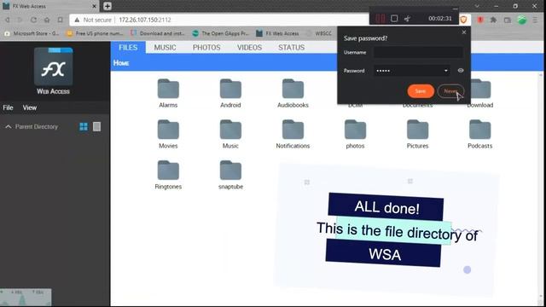This screenshot has width=546, height=307.
Task: Open the Podcasts folder
Action: click(479, 134)
